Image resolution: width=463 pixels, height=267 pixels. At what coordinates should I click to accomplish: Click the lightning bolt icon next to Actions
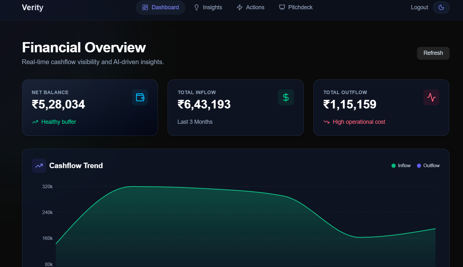240,7
